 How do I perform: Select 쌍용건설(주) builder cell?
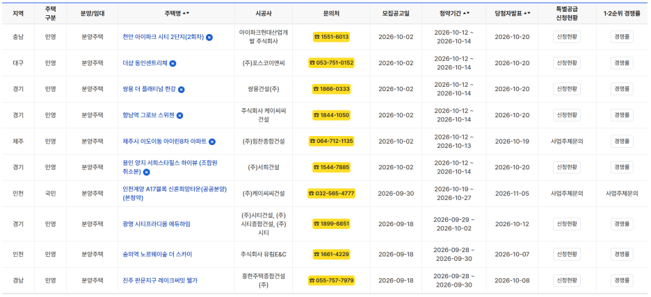263,89
